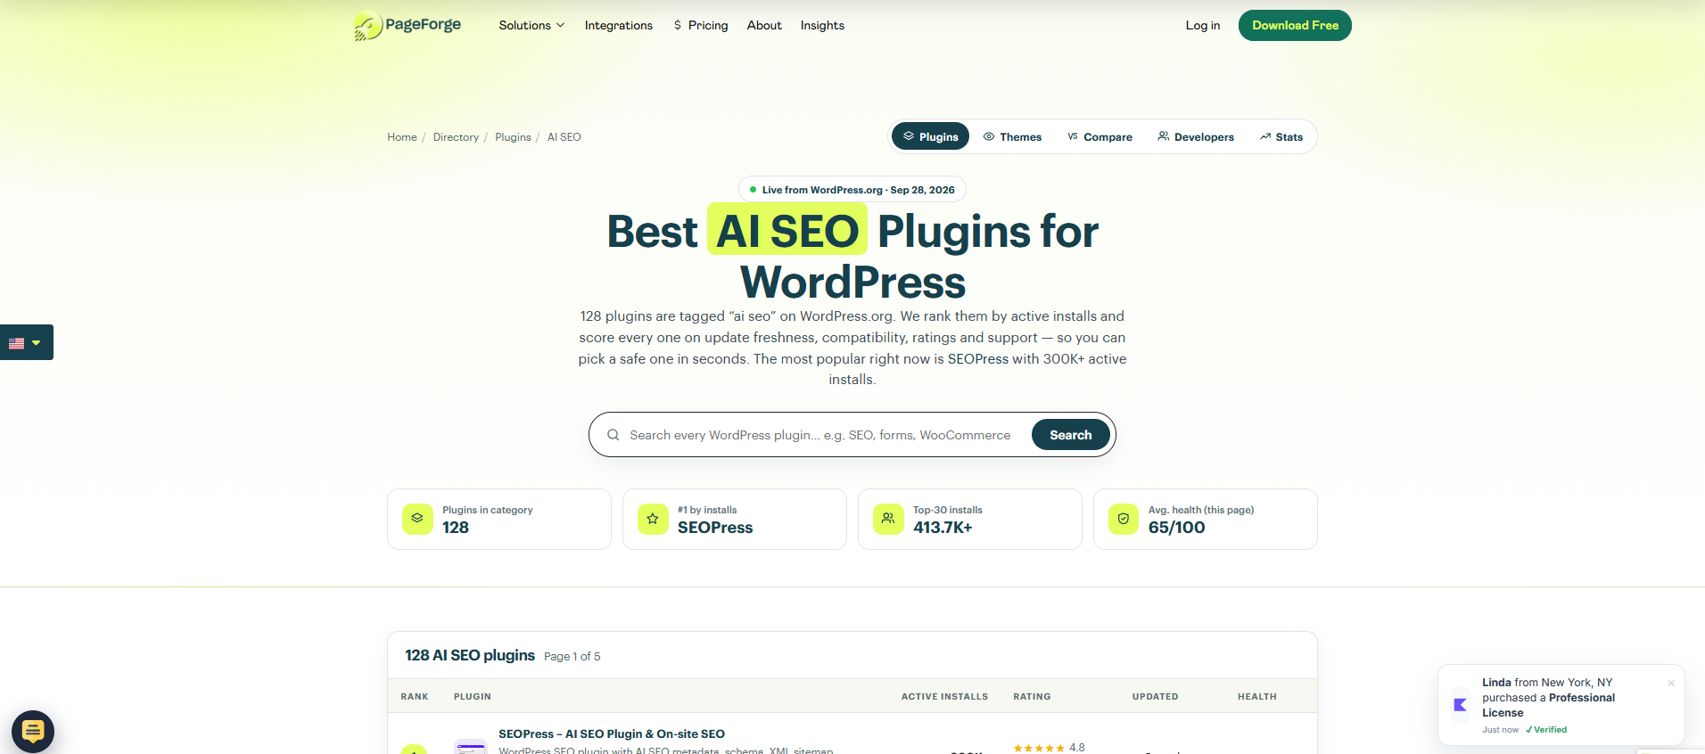Click the Verified label in notification
The height and width of the screenshot is (754, 1705).
pos(1546,730)
